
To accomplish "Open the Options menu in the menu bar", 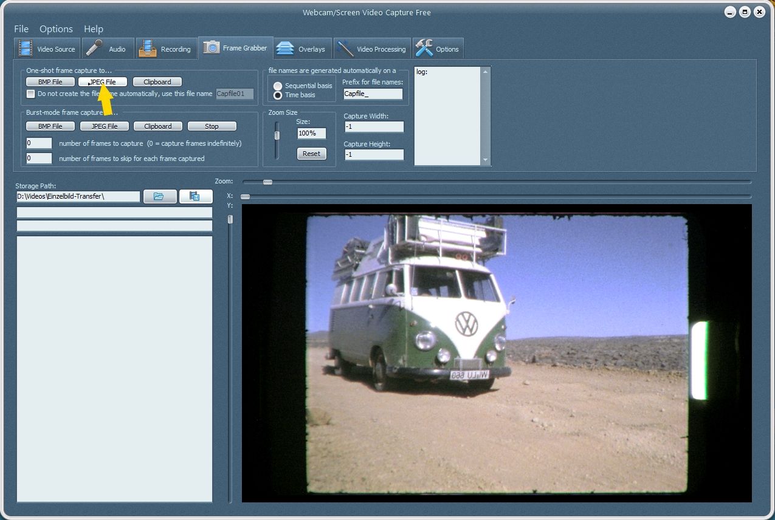I will click(x=56, y=29).
